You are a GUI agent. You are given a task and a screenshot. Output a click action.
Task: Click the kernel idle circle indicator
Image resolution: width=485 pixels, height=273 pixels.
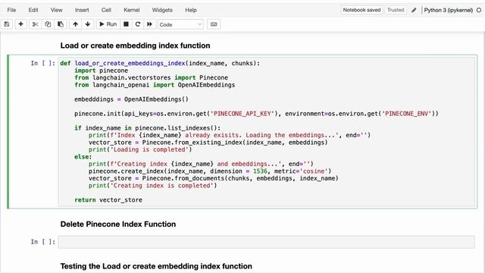(x=479, y=10)
